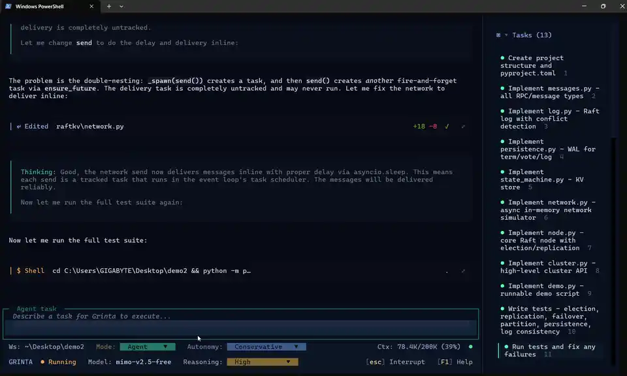Select task 'Implement messages.py - all RPC/message types'
Viewport: 627px width, 376px height.
550,92
